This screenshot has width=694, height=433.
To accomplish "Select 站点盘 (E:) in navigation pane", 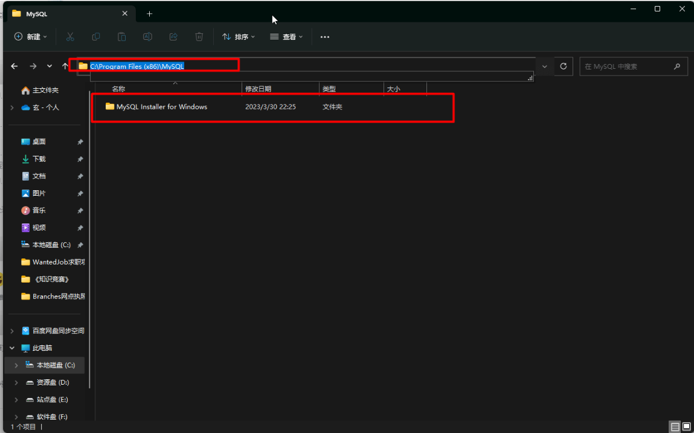I will 47,400.
